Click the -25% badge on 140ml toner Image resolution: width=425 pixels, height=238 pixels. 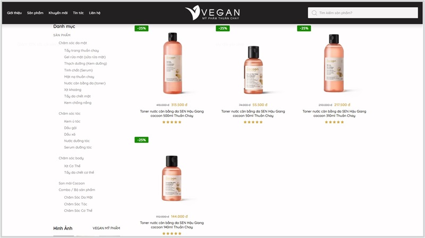(x=141, y=140)
